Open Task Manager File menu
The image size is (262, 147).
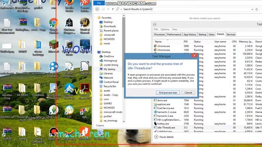[x=156, y=29]
